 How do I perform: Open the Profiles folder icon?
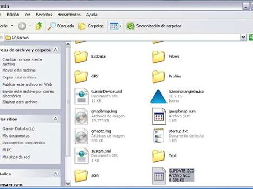[x=158, y=77]
